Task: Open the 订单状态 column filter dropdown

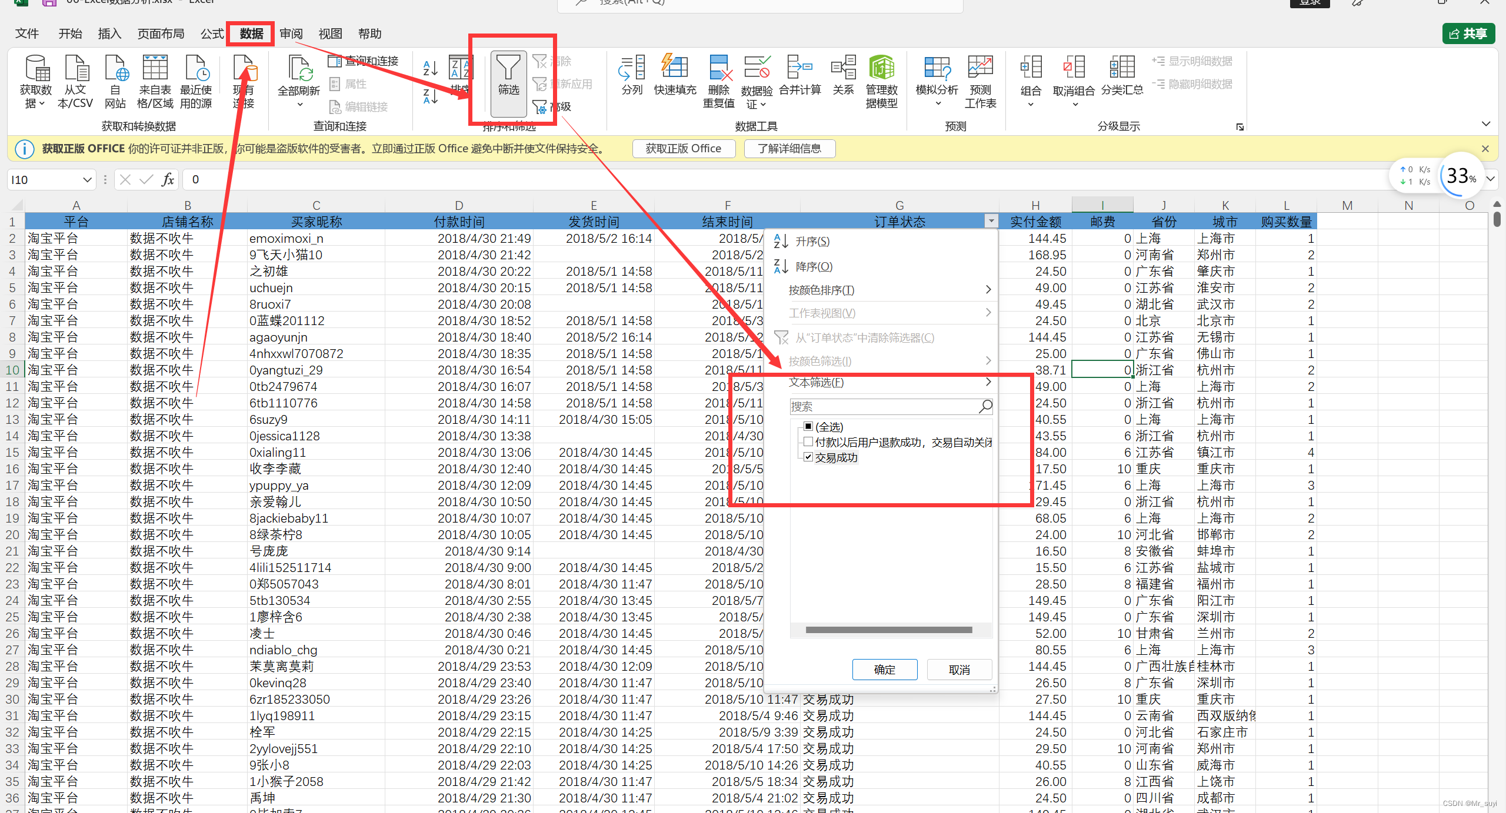Action: coord(991,222)
